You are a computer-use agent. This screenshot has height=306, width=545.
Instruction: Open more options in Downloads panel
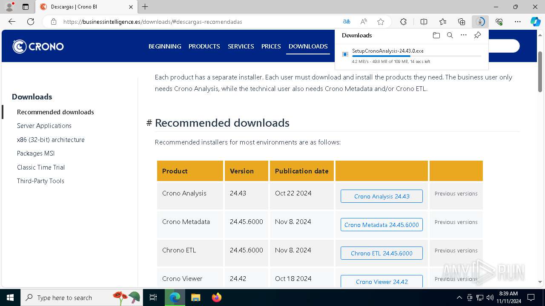point(464,35)
